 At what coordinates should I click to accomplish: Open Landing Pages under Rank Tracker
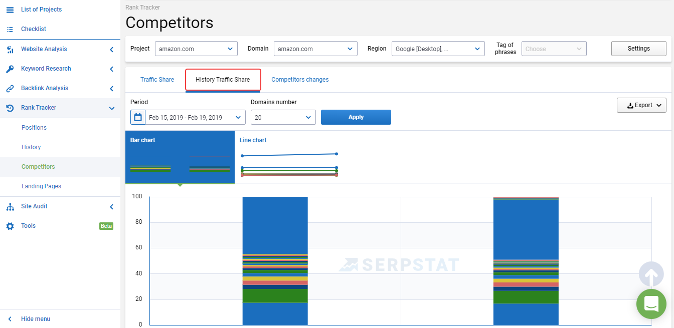(x=41, y=186)
